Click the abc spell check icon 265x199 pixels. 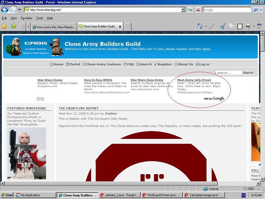point(259,26)
